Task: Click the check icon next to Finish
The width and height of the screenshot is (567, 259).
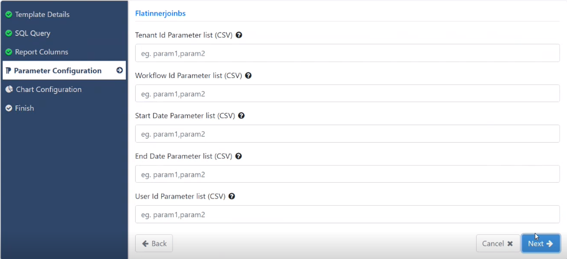Action: click(8, 108)
